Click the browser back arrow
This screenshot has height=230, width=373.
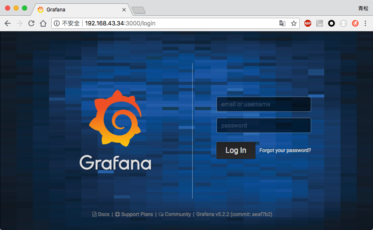point(8,23)
